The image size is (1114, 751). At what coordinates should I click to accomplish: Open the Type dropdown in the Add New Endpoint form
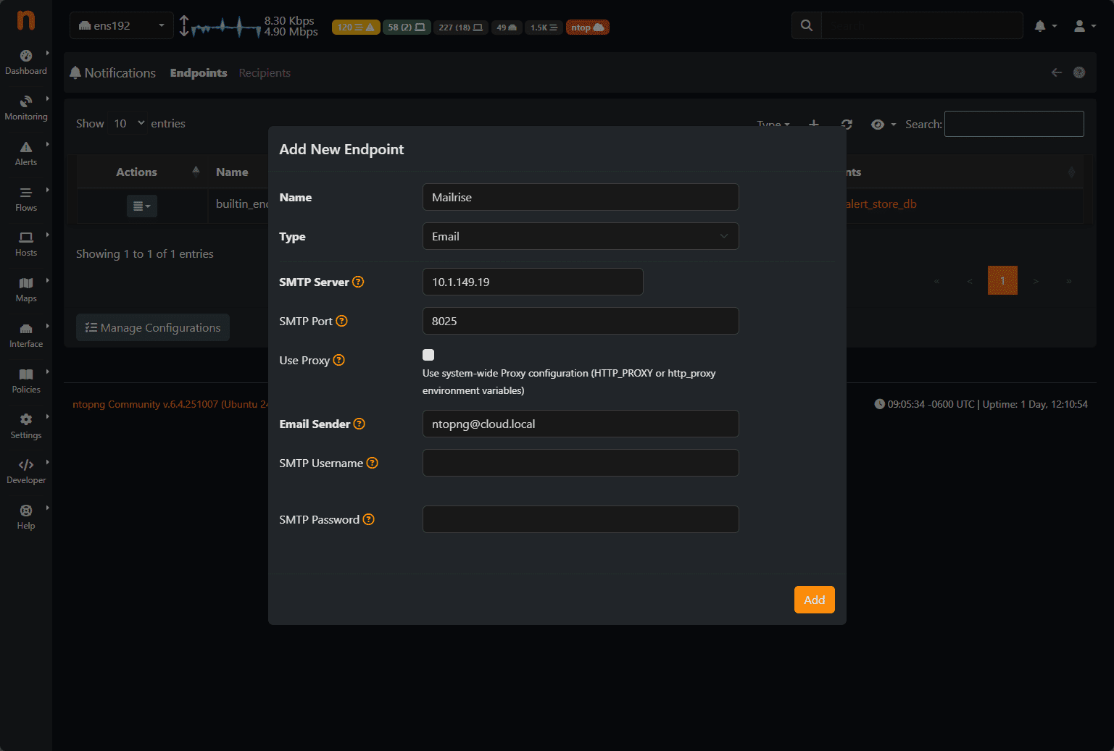[x=580, y=236]
